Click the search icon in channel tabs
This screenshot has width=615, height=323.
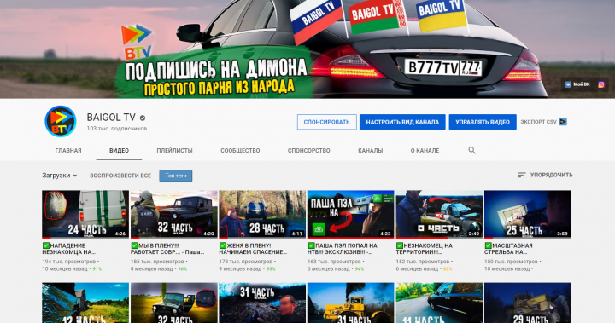tap(471, 150)
